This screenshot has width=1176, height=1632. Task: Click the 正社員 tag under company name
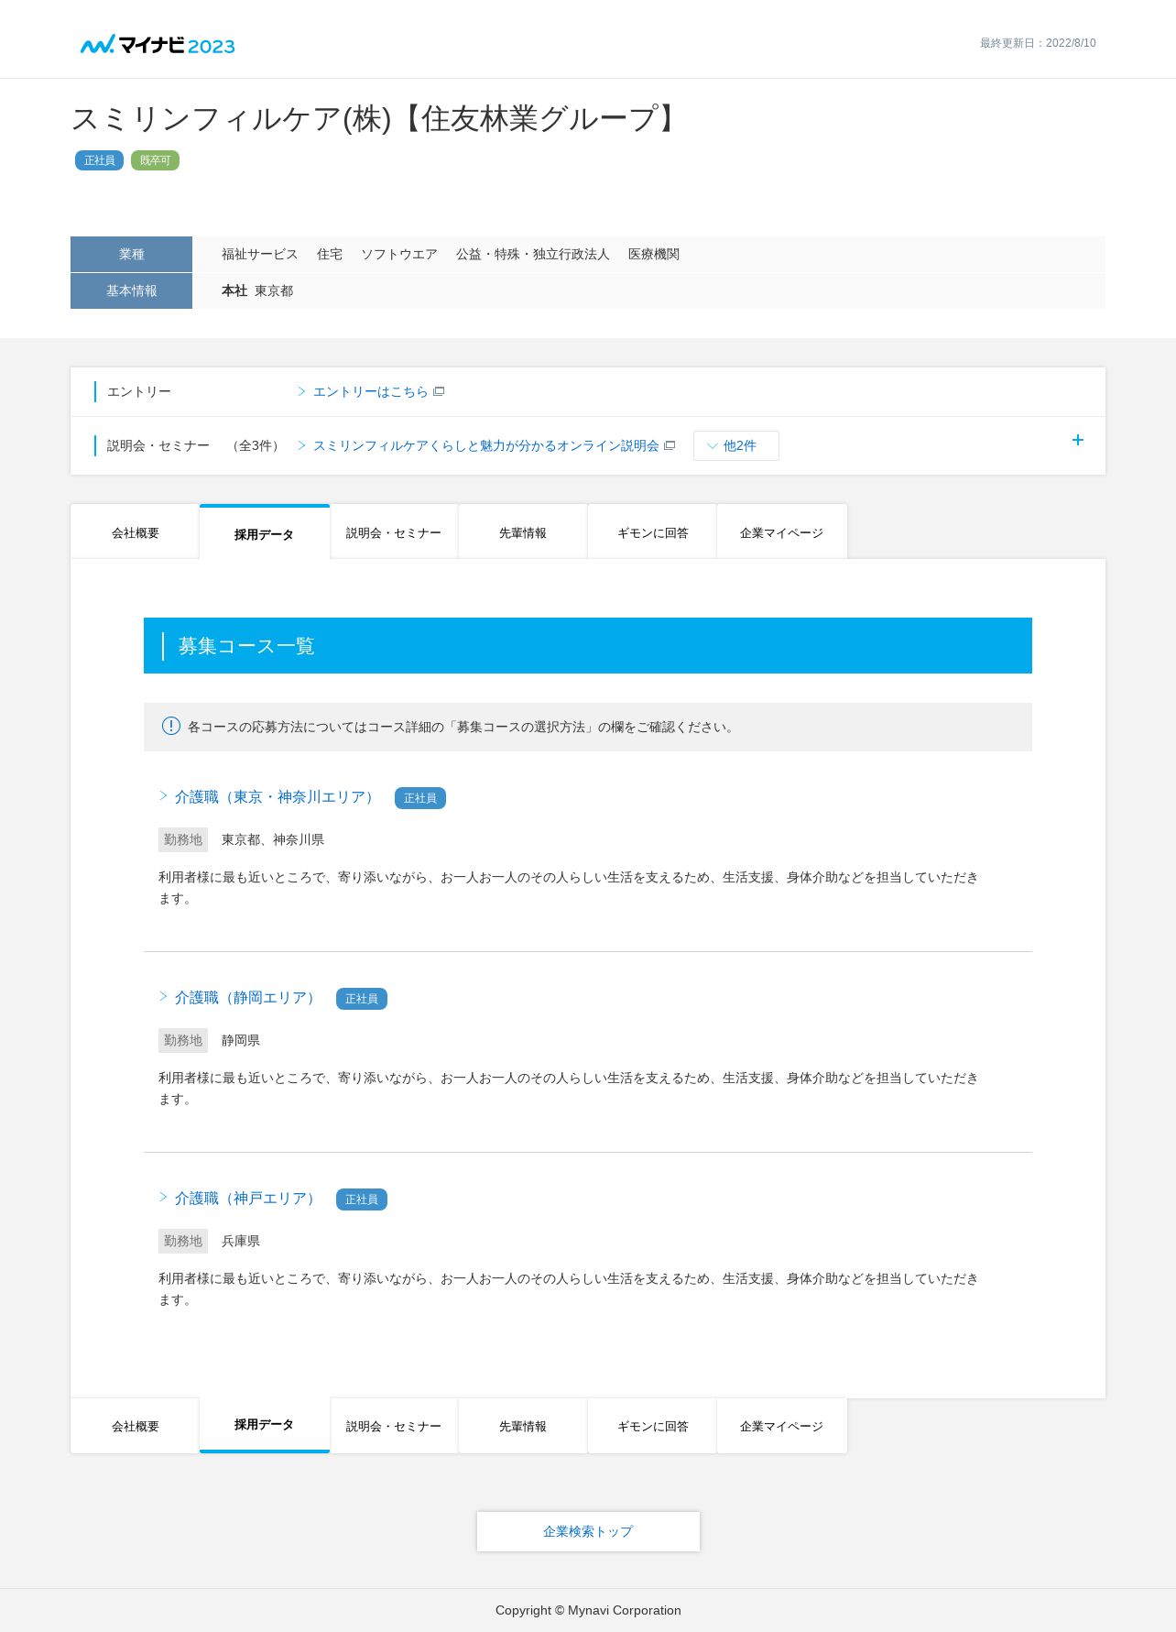tap(99, 160)
